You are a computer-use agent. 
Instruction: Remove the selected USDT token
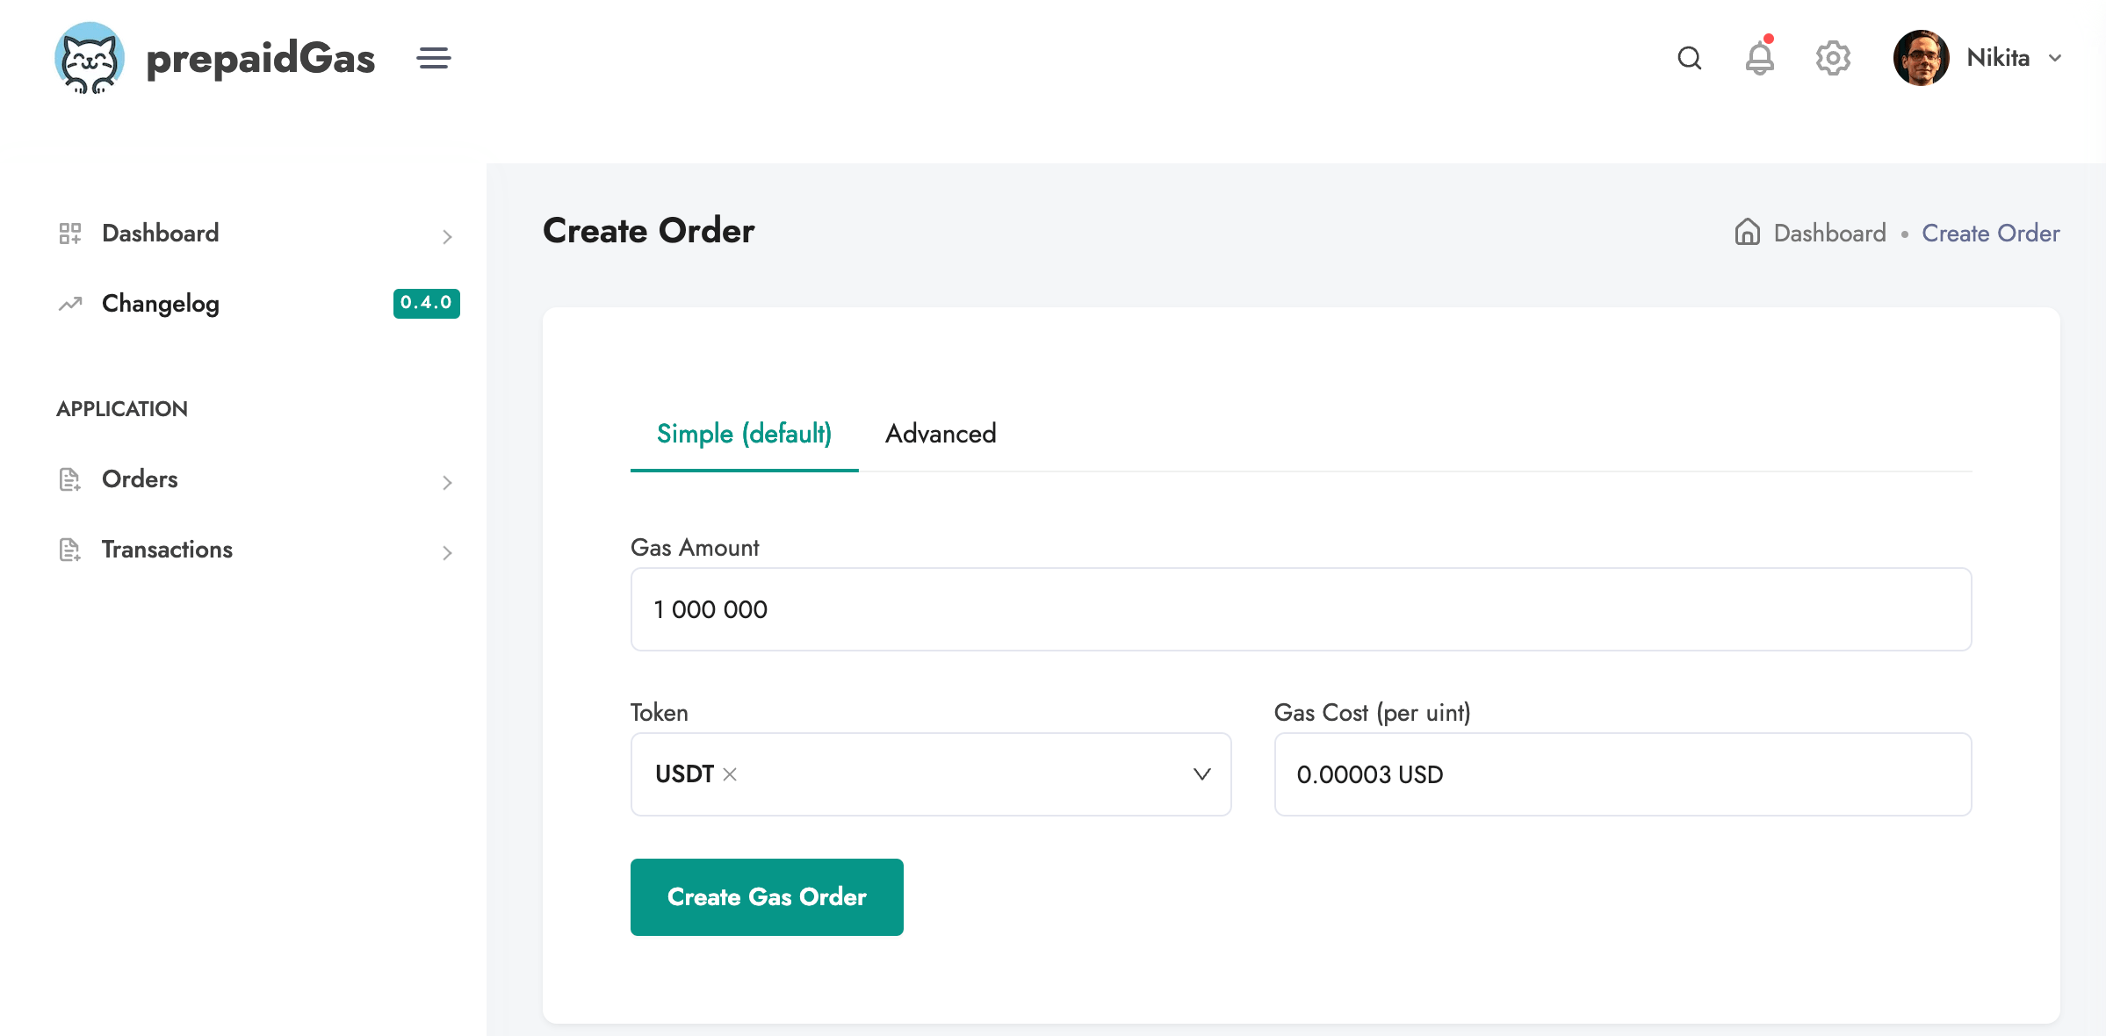click(x=730, y=774)
